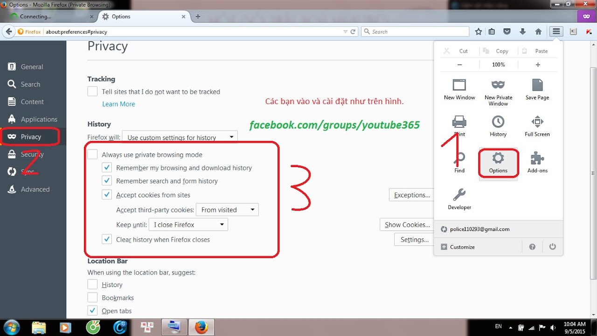Reload the page with refresh icon
Screen dimensions: 597x336
click(x=353, y=32)
